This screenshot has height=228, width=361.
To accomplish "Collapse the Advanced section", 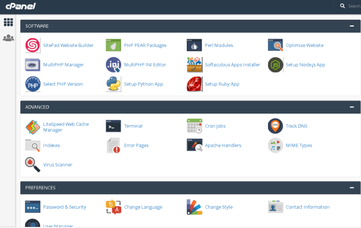I will pyautogui.click(x=351, y=107).
